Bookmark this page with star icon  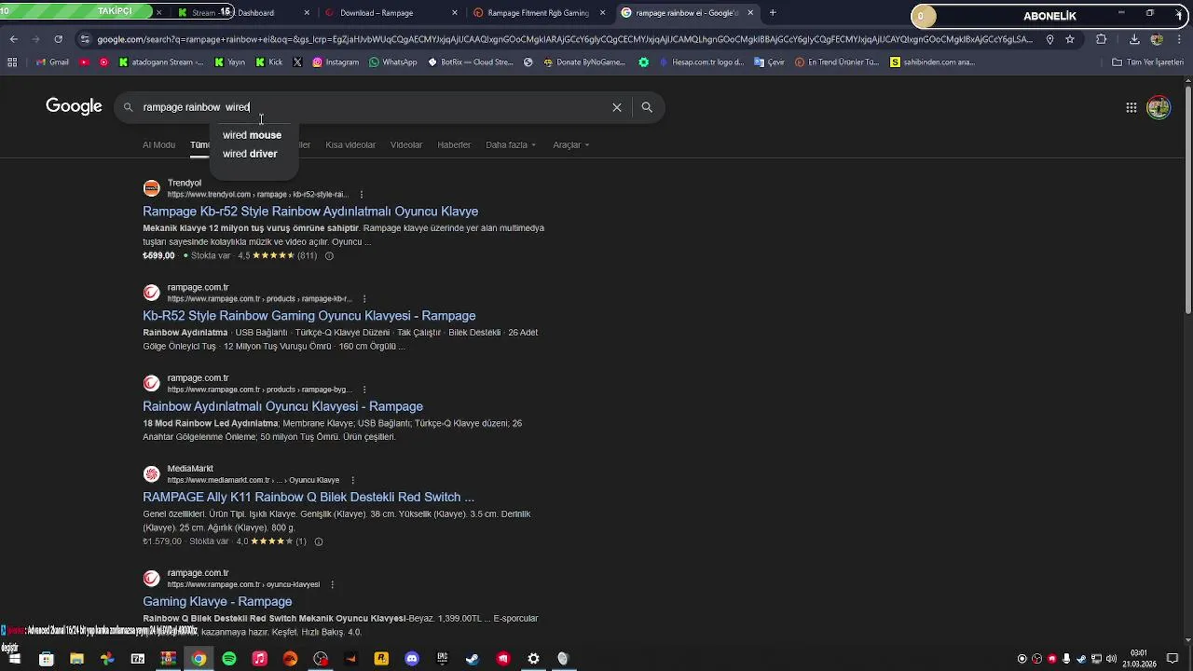[1070, 39]
